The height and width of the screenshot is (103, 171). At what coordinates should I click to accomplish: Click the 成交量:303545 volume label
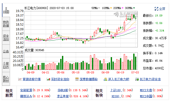coord(34,50)
